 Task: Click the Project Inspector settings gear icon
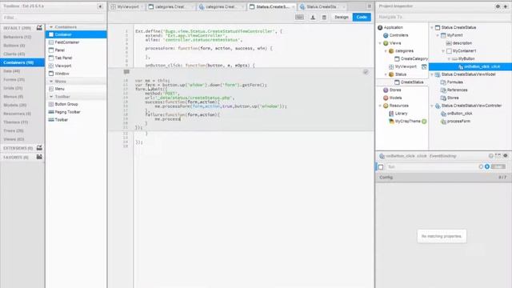point(498,6)
